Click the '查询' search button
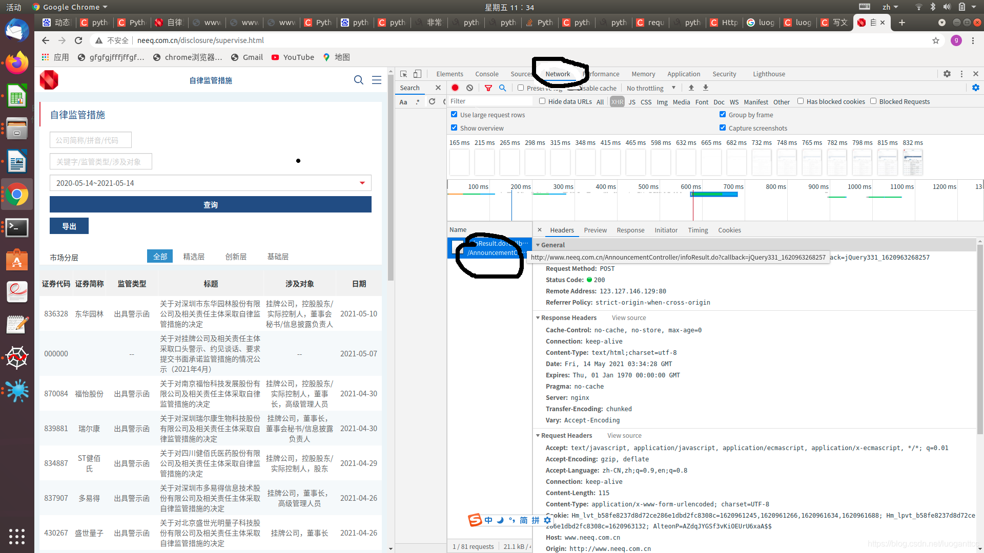This screenshot has width=984, height=553. [210, 204]
